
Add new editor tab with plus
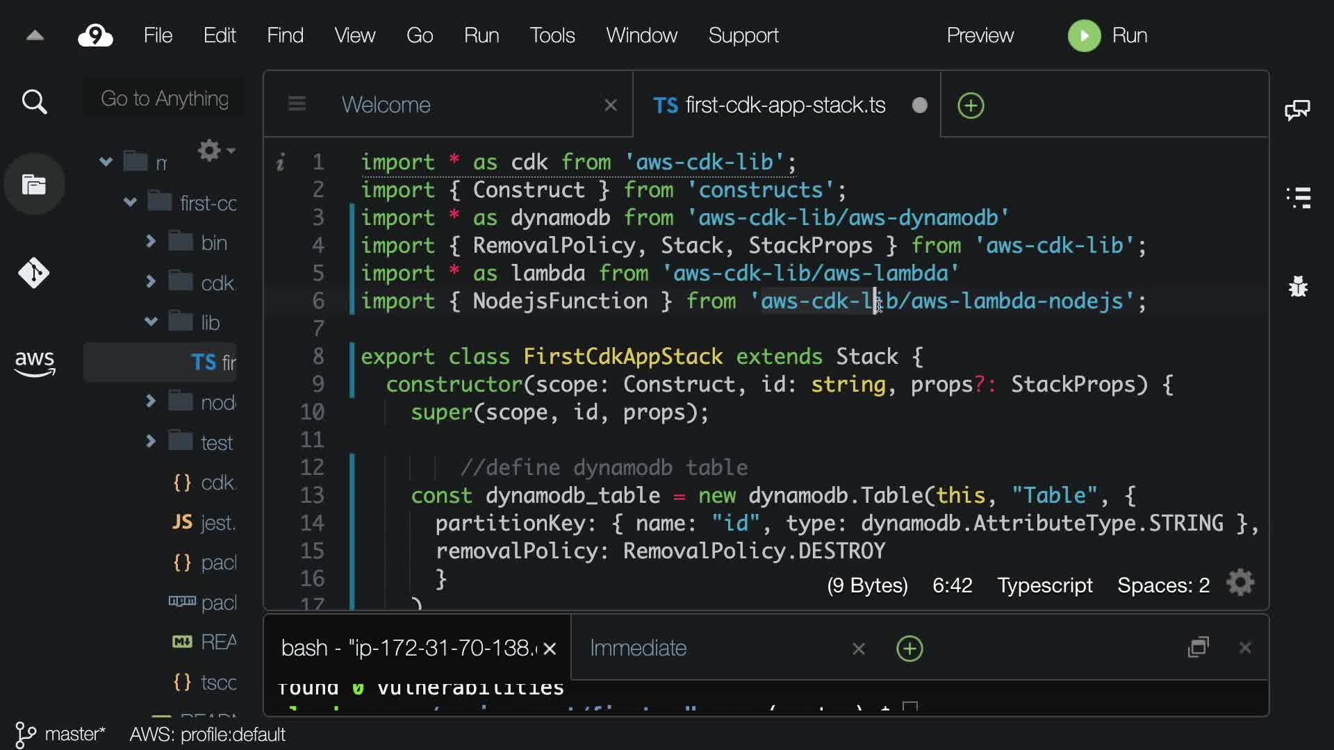[x=971, y=106]
